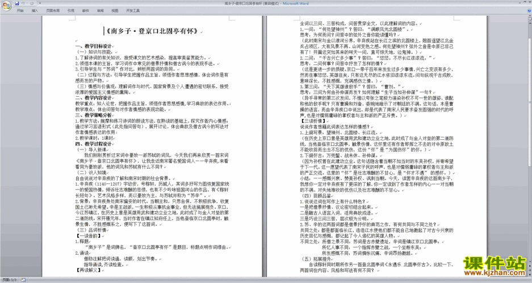Click the heading 二、教学内容设计

(x=93, y=98)
